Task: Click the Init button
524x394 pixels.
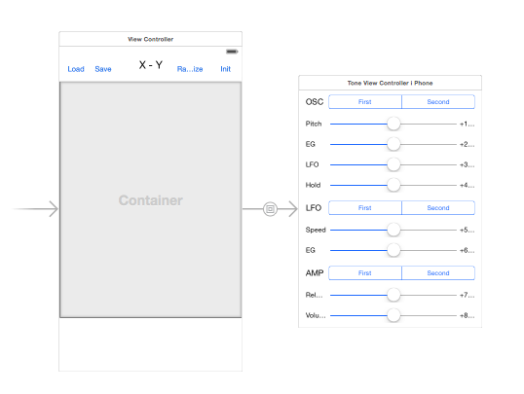Action: [x=226, y=69]
